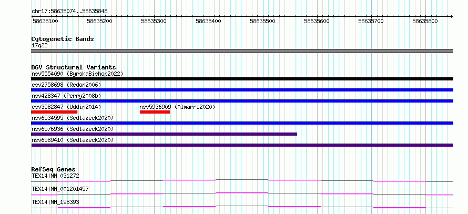The height and width of the screenshot is (214, 468).
Task: Select the nsv6534595 blue variant bar
Action: coord(242,123)
